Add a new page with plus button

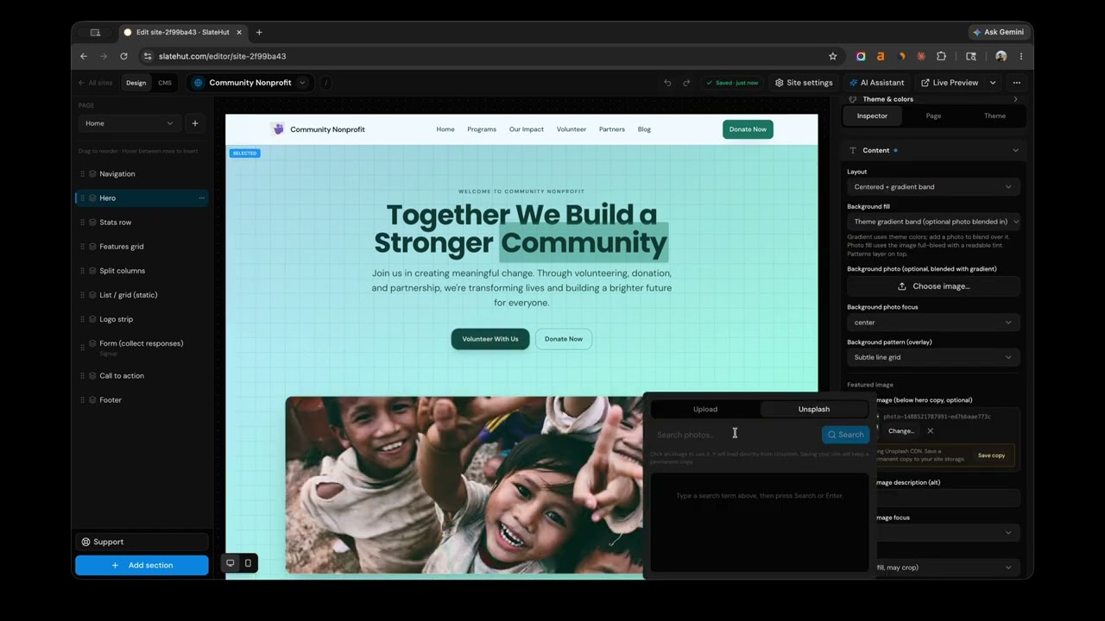coord(195,123)
